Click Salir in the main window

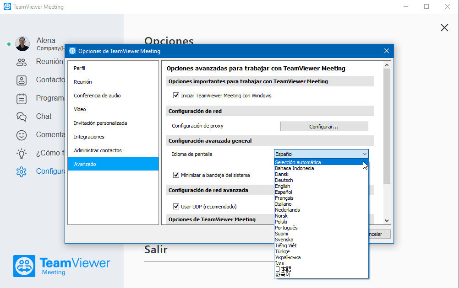(x=156, y=250)
